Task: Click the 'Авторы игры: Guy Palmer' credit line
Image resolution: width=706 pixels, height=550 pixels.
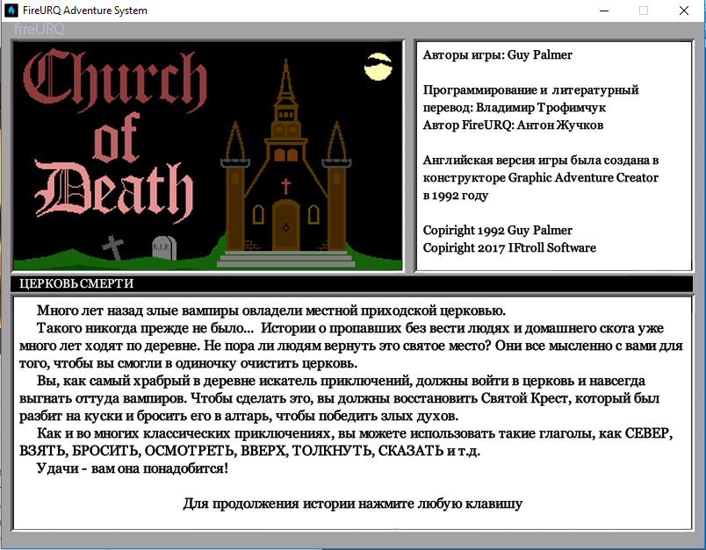Action: point(497,55)
